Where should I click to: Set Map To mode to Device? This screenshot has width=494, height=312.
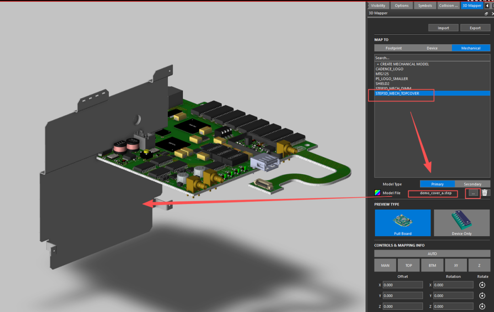[x=432, y=48]
